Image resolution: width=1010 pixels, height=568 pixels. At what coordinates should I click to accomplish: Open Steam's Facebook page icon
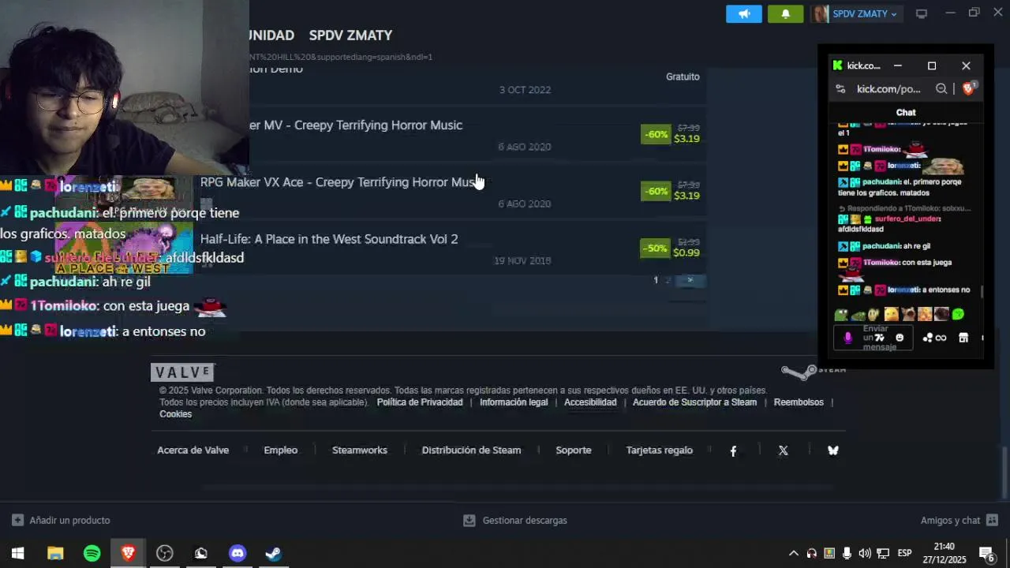(x=733, y=450)
